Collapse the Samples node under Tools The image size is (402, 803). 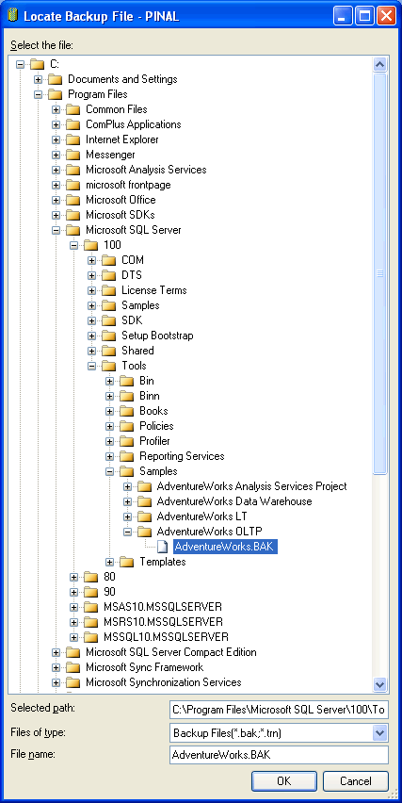tap(109, 471)
